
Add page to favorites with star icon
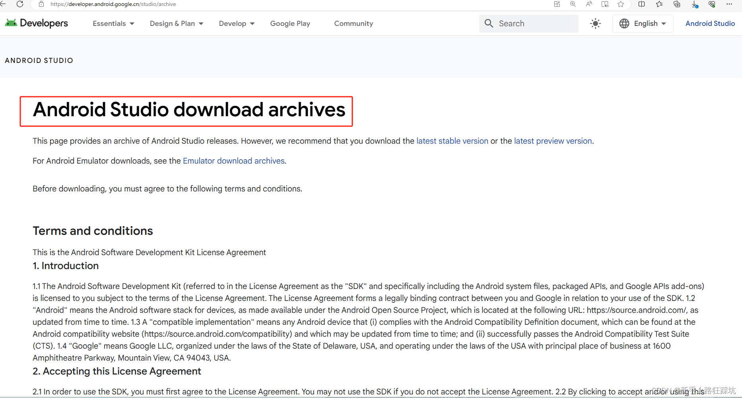(x=621, y=4)
